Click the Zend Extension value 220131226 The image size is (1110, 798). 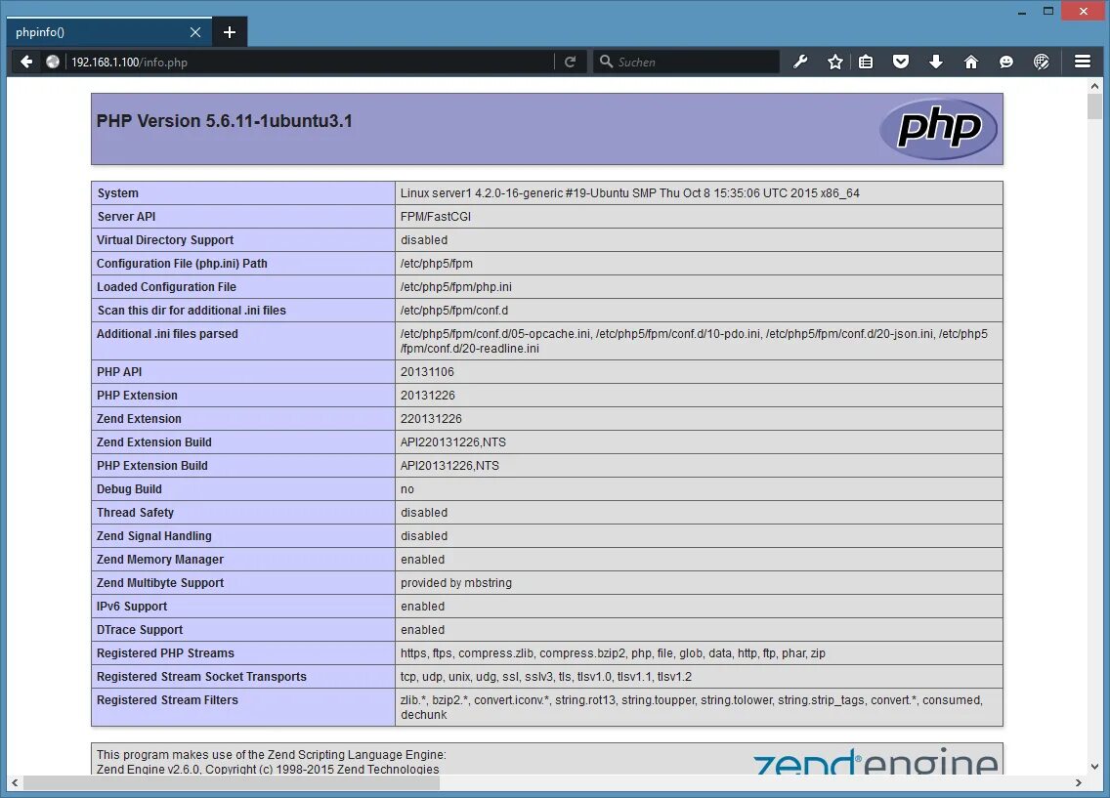430,418
